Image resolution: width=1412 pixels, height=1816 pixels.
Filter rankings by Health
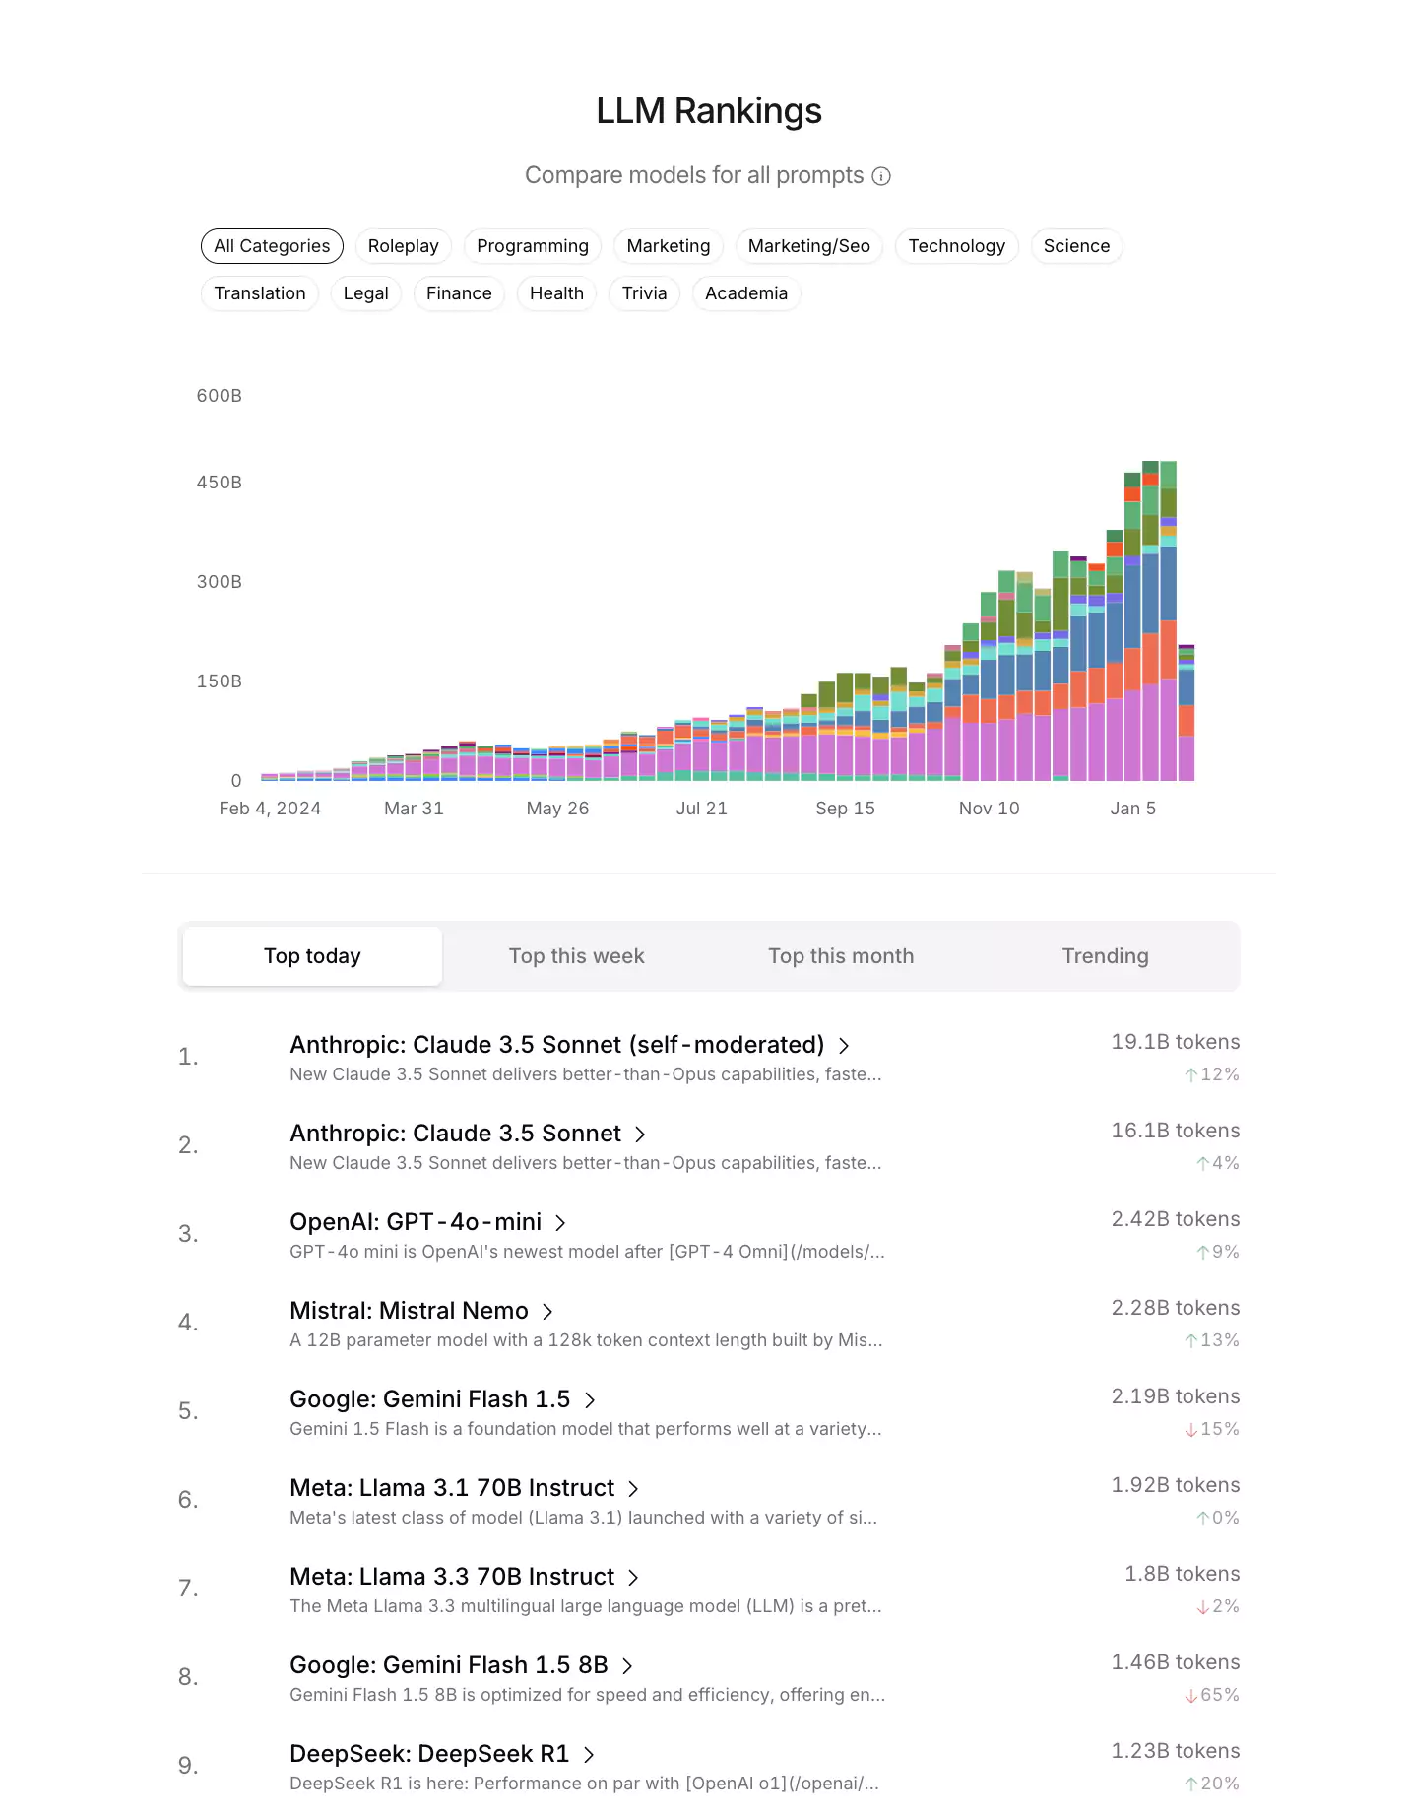pyautogui.click(x=556, y=293)
